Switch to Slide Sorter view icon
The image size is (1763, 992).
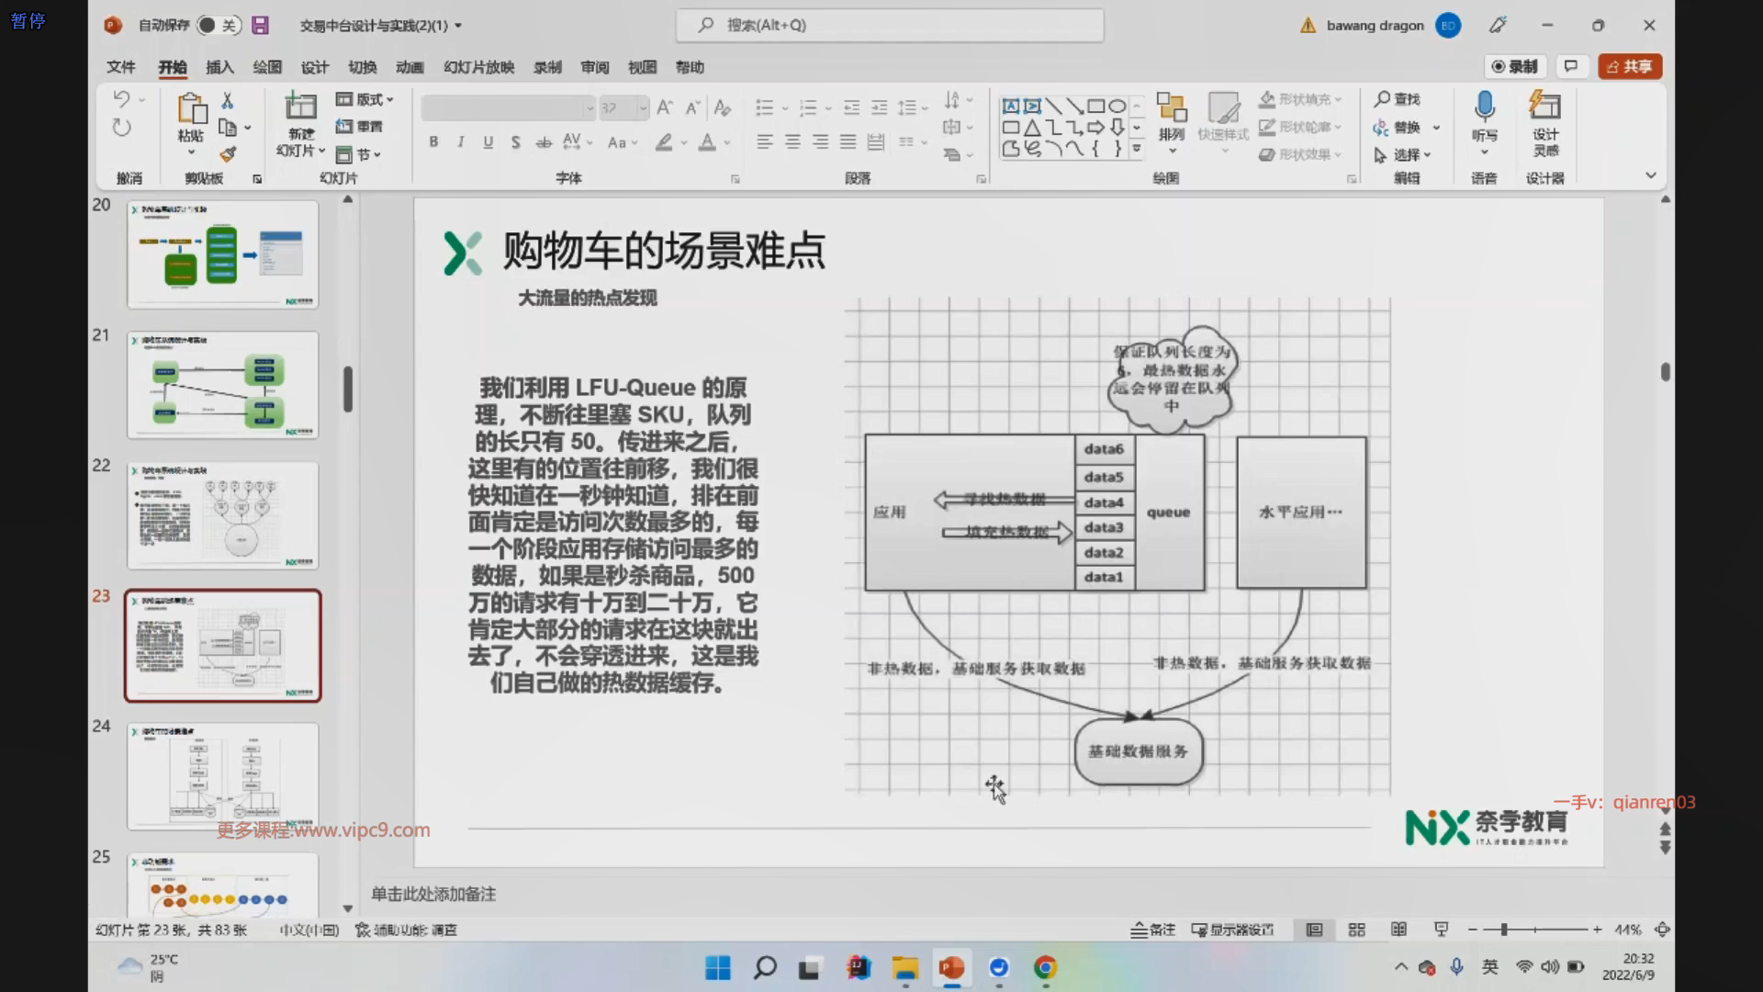point(1356,930)
